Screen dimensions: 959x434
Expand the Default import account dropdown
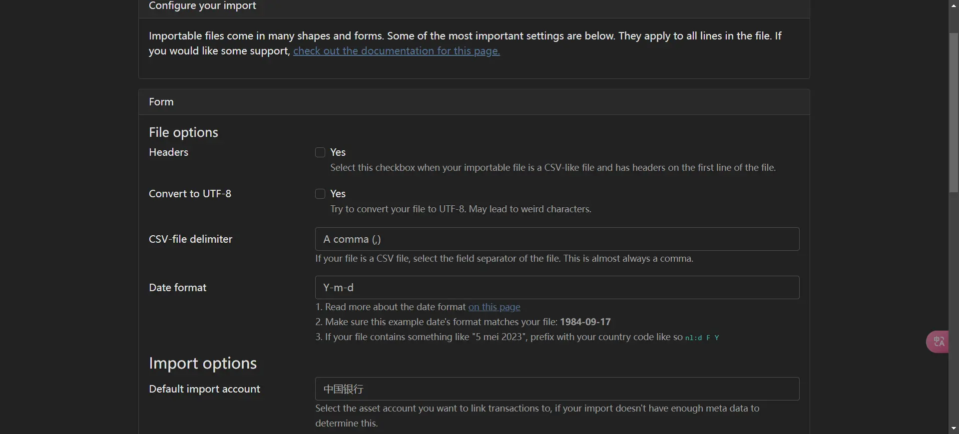pos(557,389)
